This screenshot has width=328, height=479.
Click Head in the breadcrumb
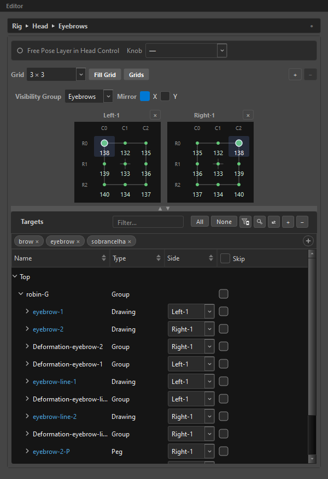(40, 26)
